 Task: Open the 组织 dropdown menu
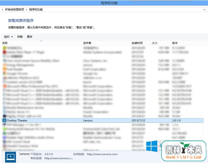(8, 37)
